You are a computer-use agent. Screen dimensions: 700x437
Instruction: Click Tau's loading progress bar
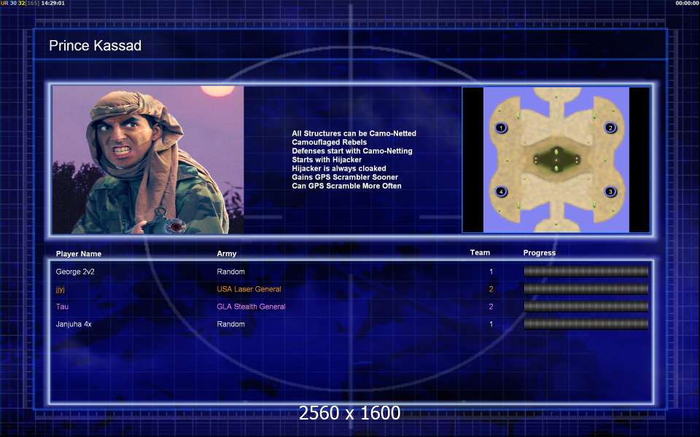(586, 307)
